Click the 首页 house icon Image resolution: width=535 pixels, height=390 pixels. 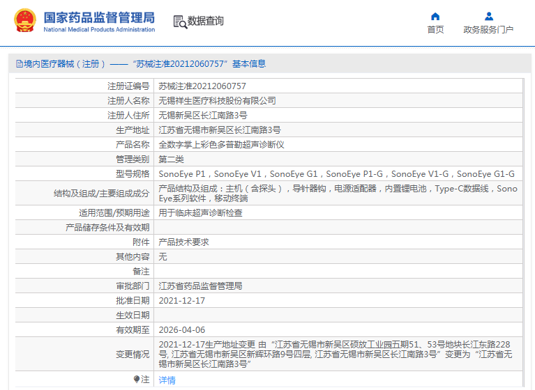click(435, 16)
